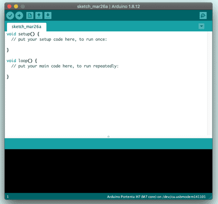Select the sketch_mar26a tab
218x204 pixels.
tap(26, 27)
